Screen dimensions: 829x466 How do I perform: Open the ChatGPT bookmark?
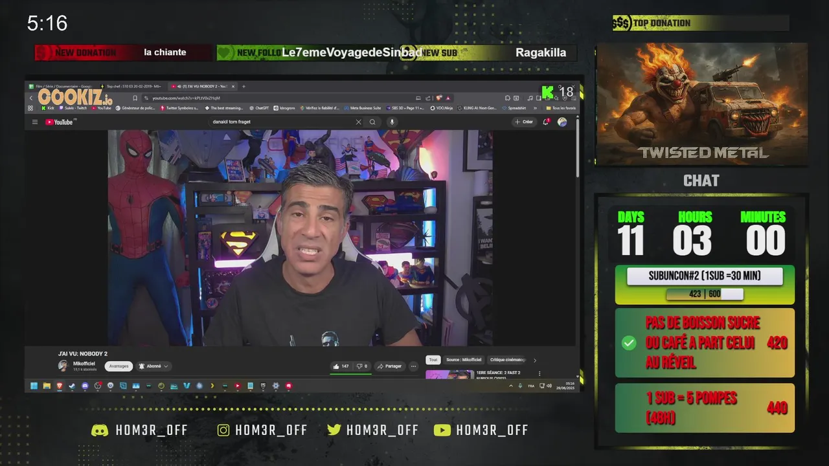[x=259, y=108]
